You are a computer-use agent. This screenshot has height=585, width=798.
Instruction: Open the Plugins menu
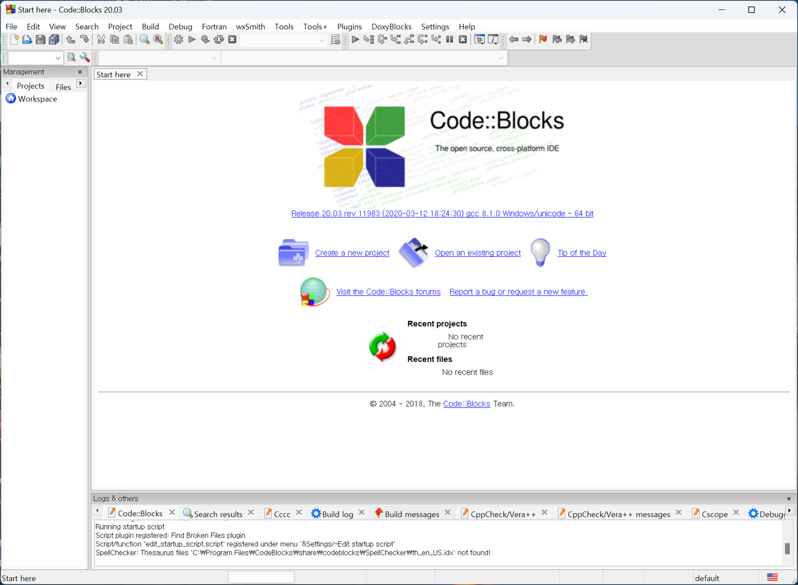(x=349, y=26)
